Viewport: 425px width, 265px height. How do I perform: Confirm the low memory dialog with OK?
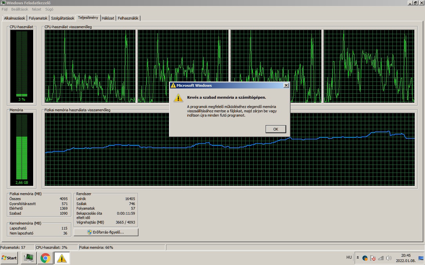[x=276, y=129]
